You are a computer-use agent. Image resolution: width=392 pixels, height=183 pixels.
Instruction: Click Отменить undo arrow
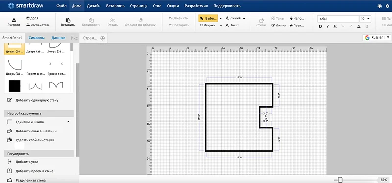(170, 18)
